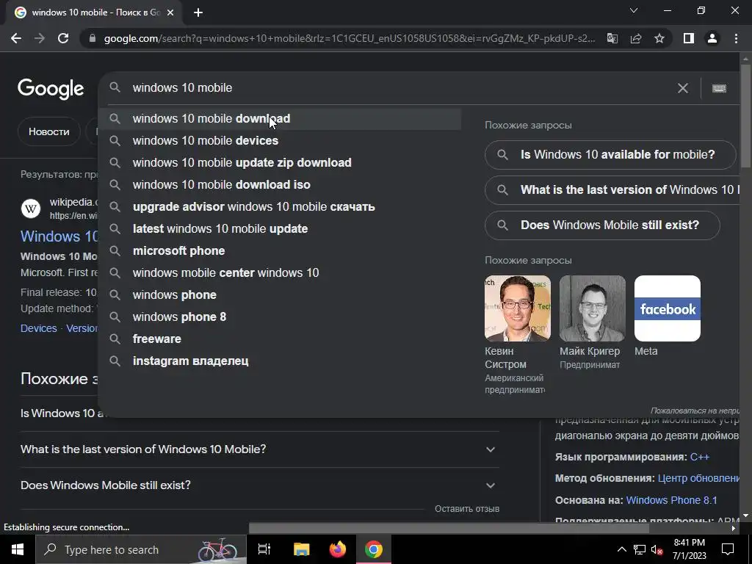Open Task View on the taskbar
This screenshot has height=564, width=752.
264,549
